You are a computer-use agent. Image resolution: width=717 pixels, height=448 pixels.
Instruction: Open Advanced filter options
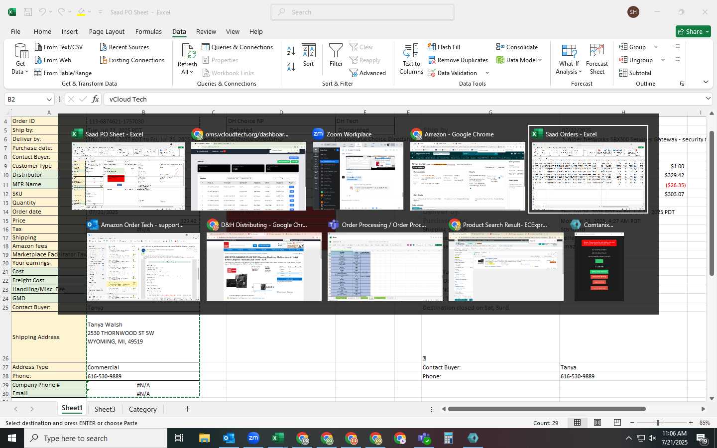367,73
